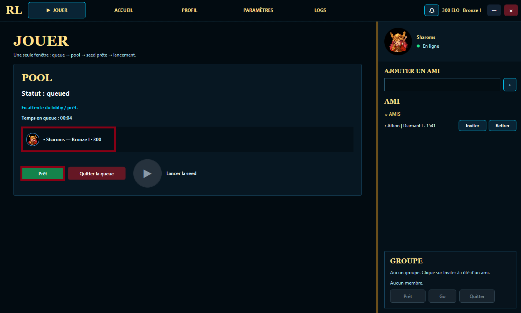Click the 300 ELO label
Image resolution: width=521 pixels, height=313 pixels.
tap(451, 10)
